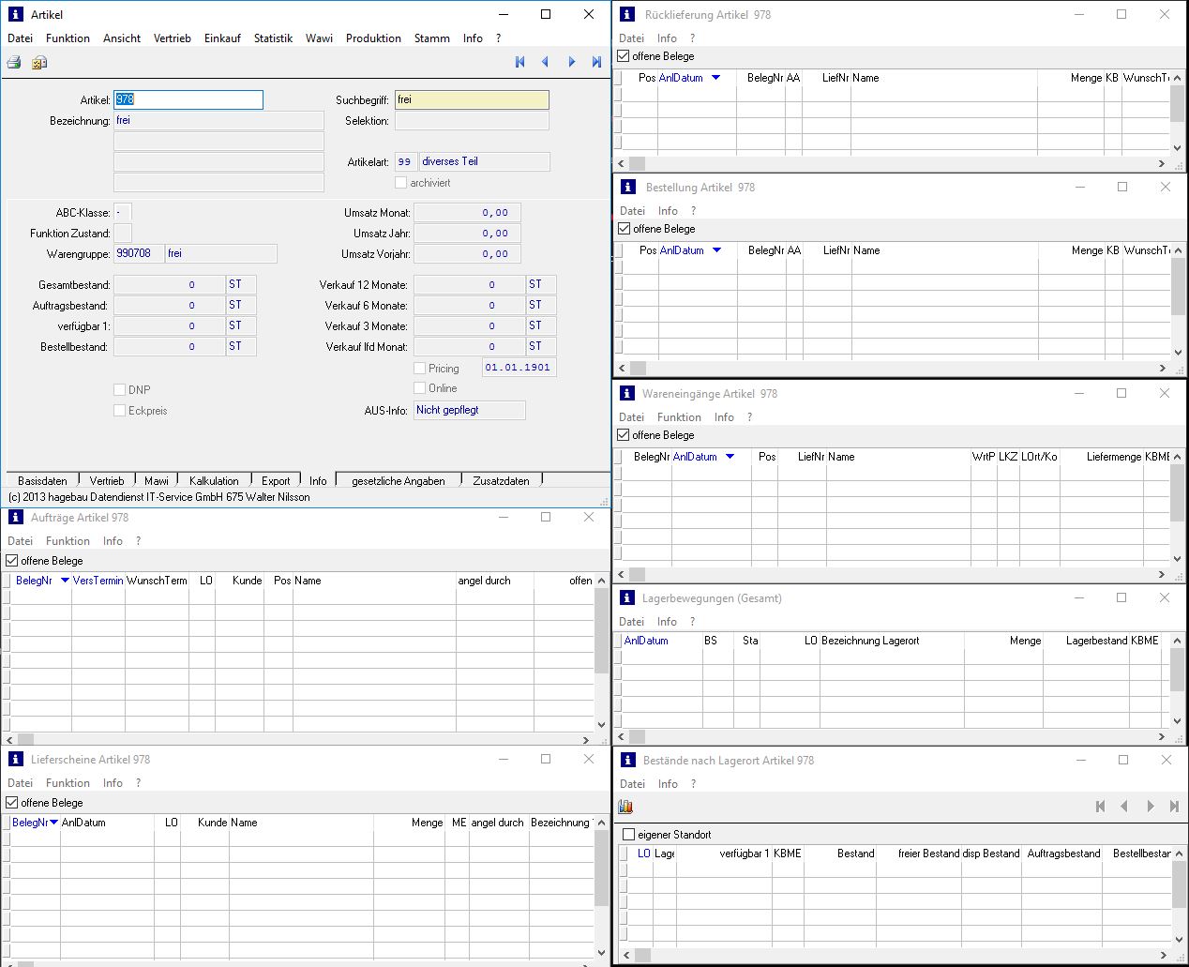This screenshot has height=967, width=1189.
Task: Uncheck offene Belege in Lieferscheine window
Action: coord(12,803)
